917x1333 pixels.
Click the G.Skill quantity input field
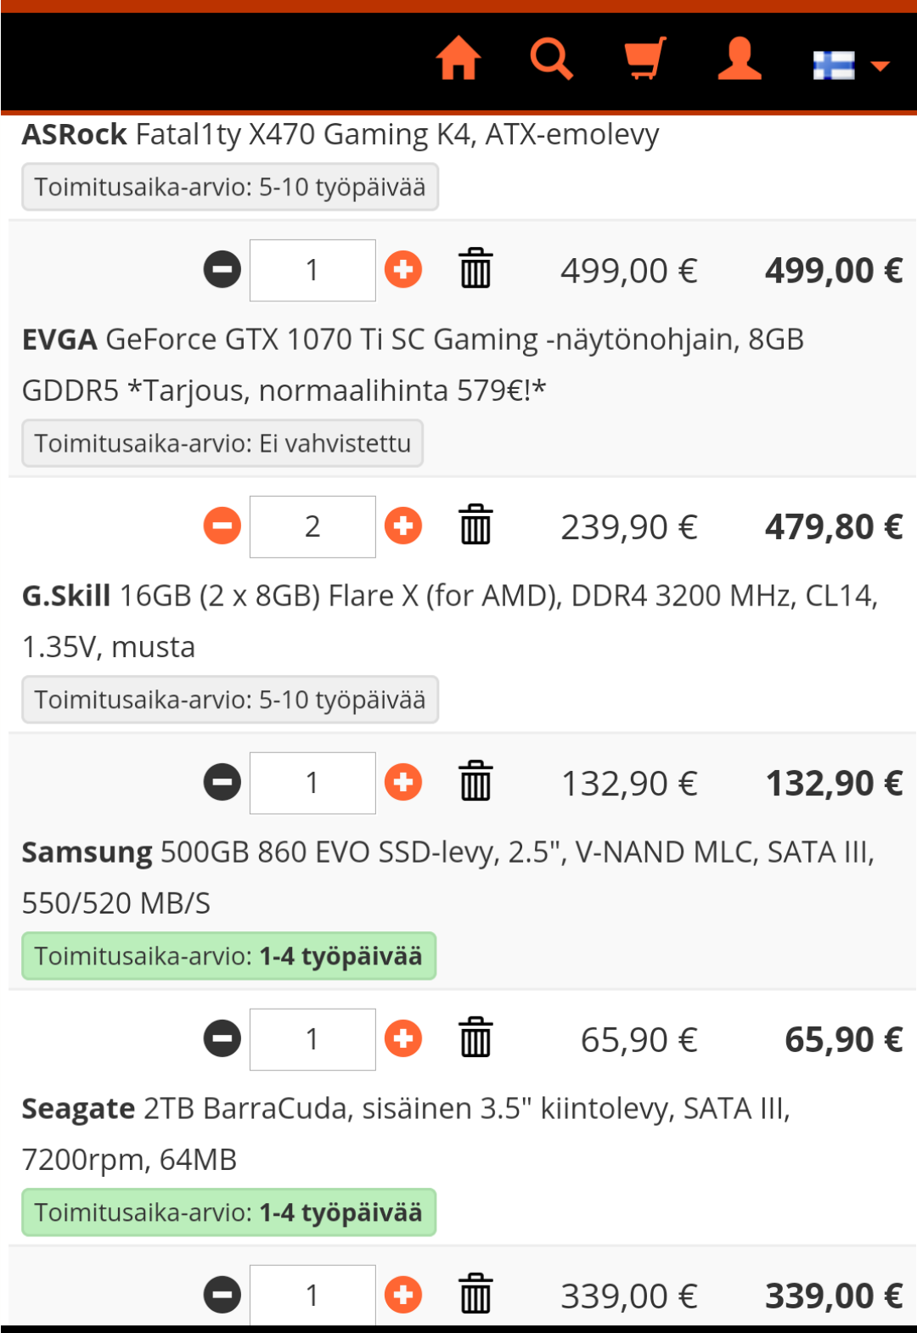tap(312, 783)
